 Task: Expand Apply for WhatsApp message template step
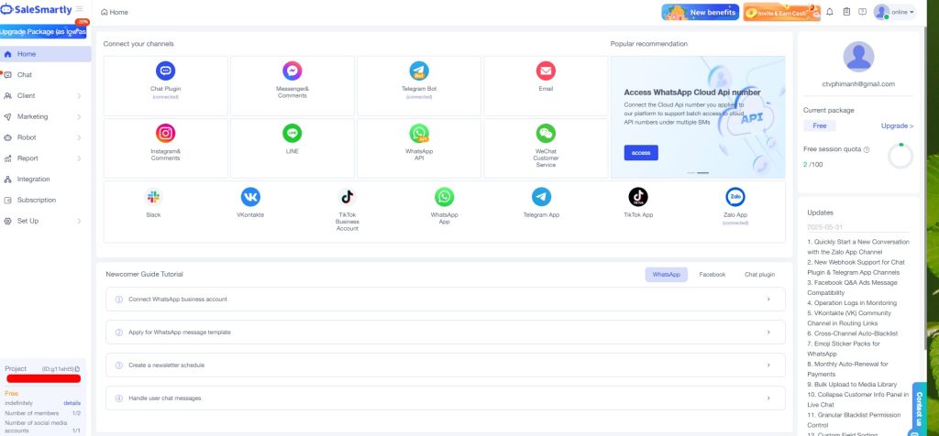pyautogui.click(x=445, y=332)
